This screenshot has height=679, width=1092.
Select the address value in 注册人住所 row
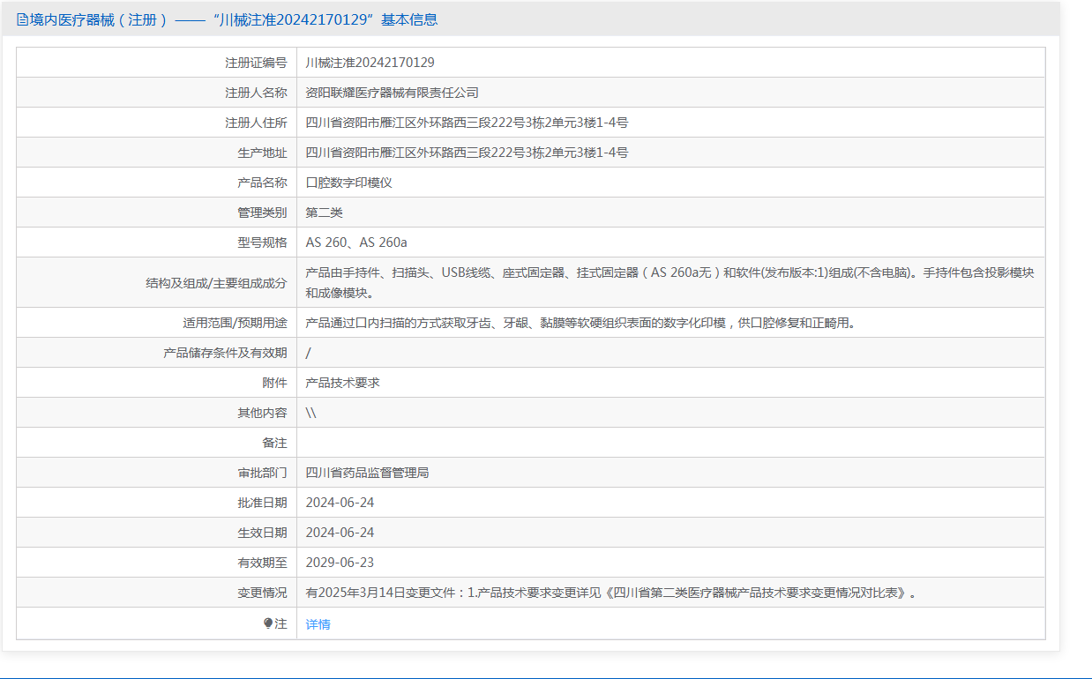point(467,123)
